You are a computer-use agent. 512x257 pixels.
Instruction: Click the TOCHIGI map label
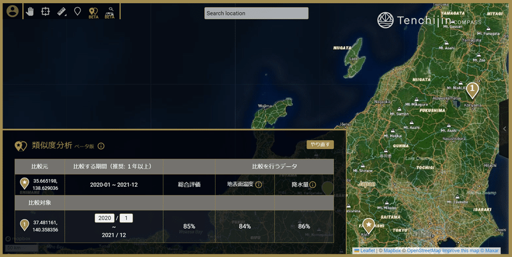click(x=425, y=167)
